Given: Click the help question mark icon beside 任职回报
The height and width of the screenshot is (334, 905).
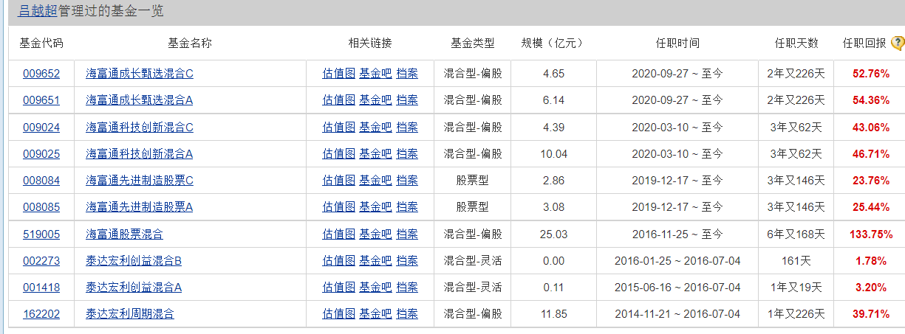Looking at the screenshot, I should (897, 43).
